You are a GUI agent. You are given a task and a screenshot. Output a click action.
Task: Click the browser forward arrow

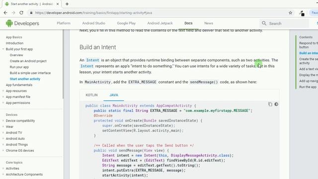[13, 13]
